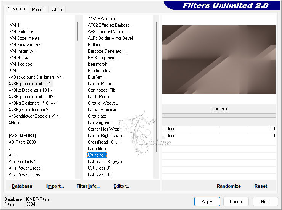Select category &<Bkg Designers sf10 IV>

tap(32, 103)
